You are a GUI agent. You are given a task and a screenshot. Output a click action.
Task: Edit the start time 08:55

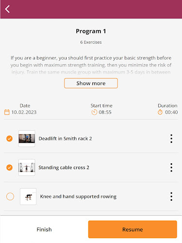point(105,112)
